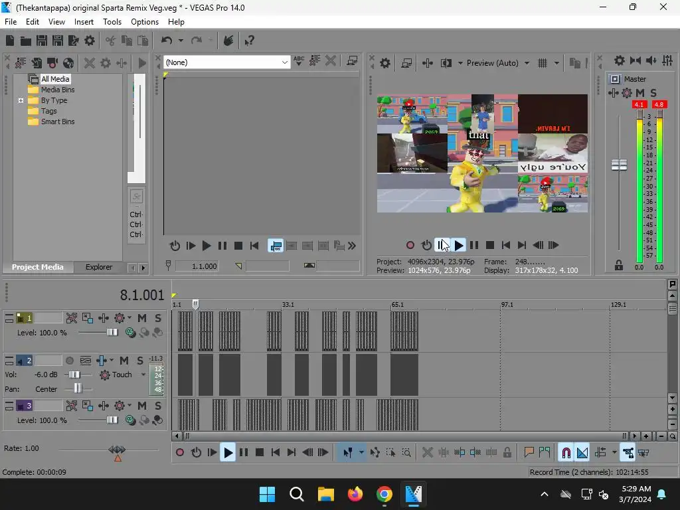Select All Media in the media tree
The height and width of the screenshot is (510, 680).
tap(55, 79)
